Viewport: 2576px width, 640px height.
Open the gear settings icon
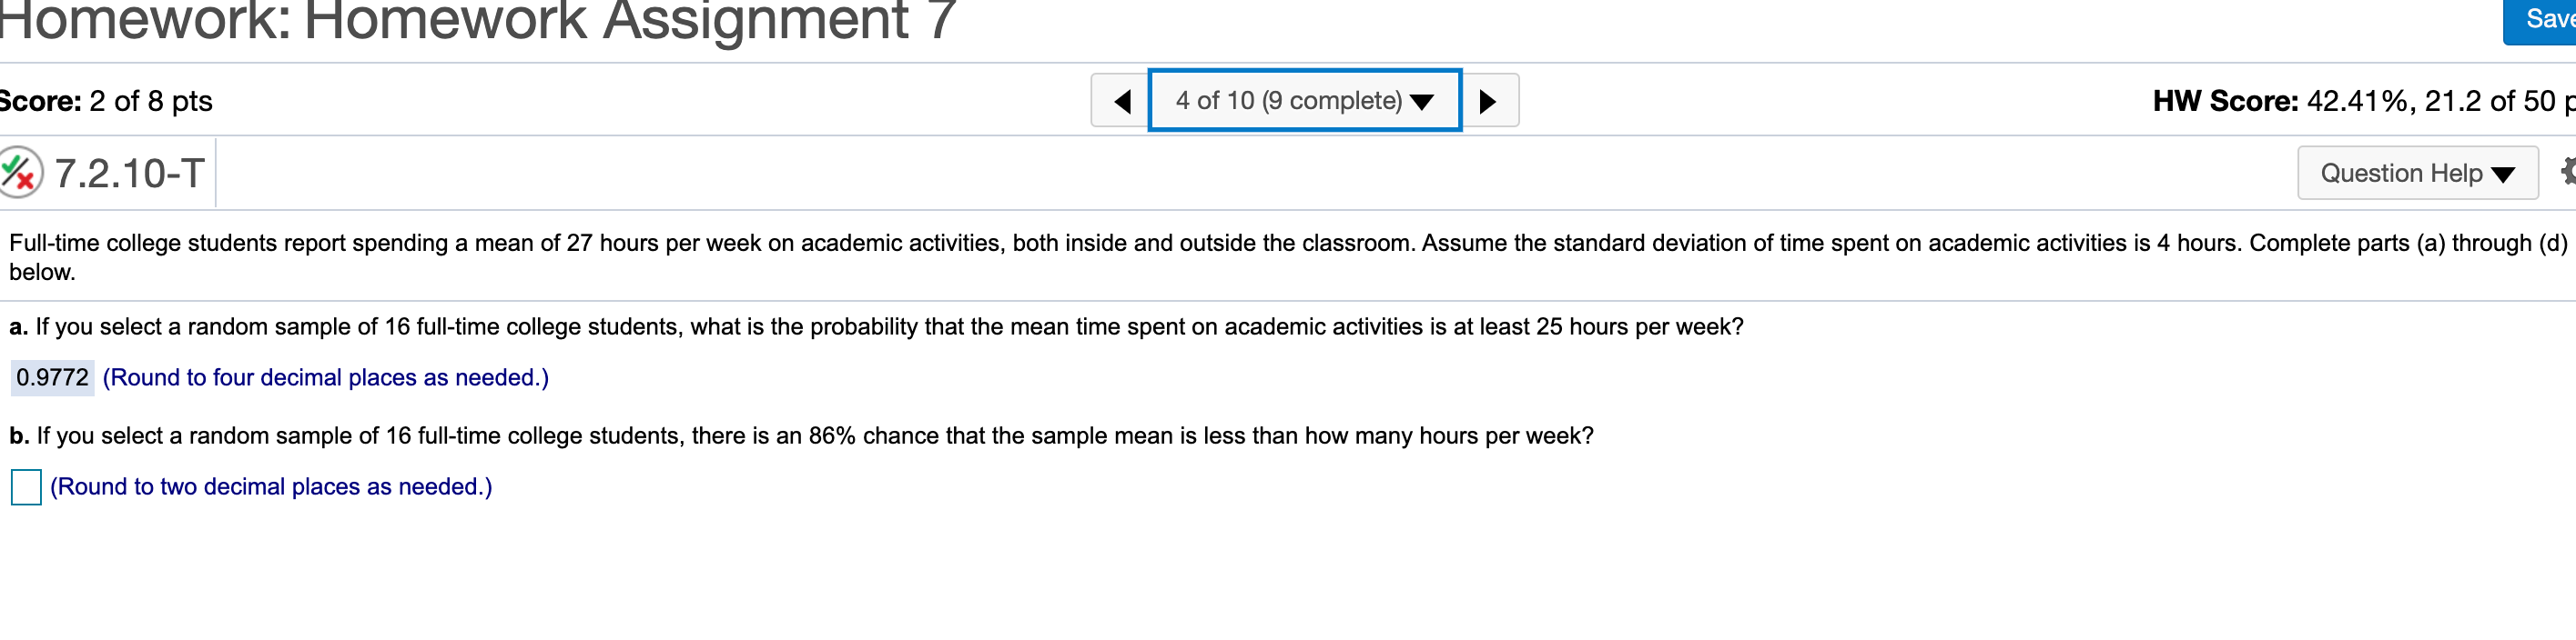(x=2566, y=172)
